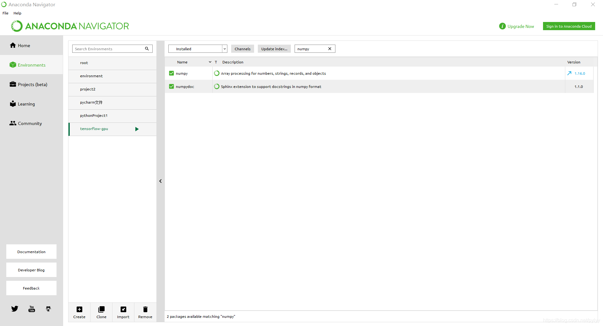603x326 pixels.
Task: Open the Feedback button
Action: (x=31, y=288)
